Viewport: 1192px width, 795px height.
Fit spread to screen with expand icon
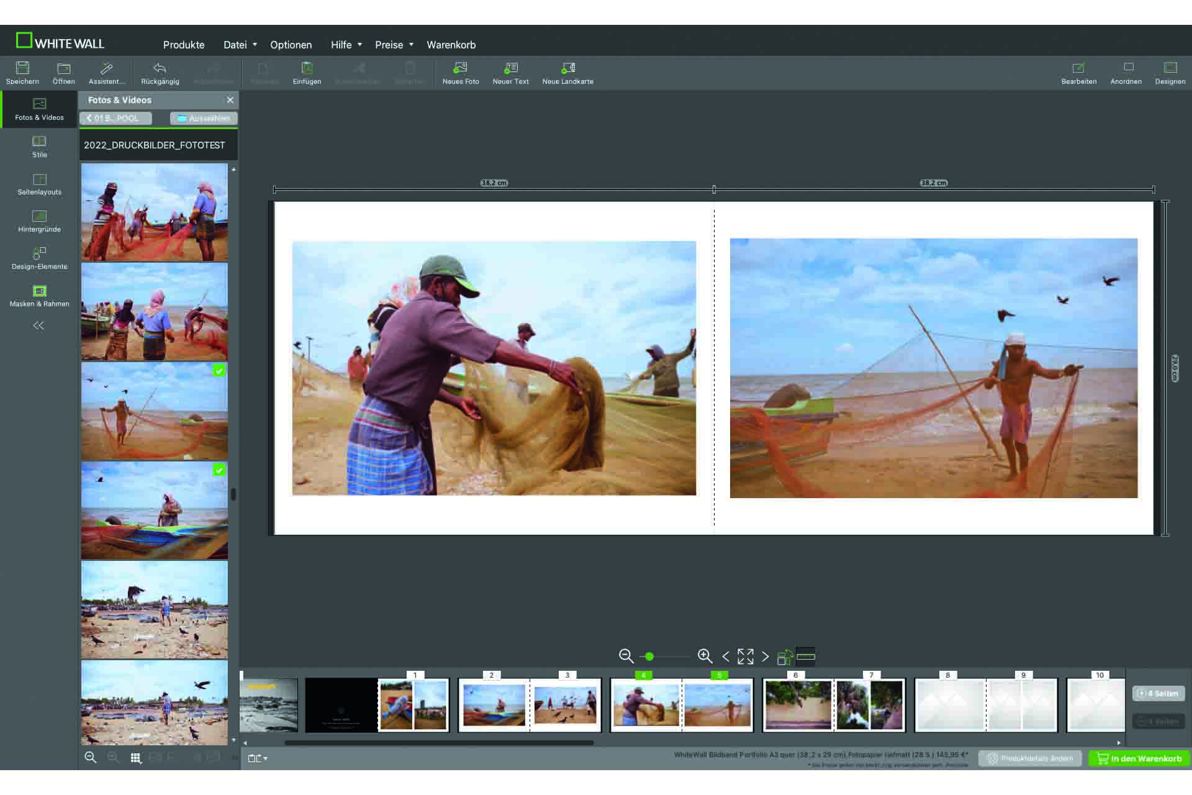[x=746, y=656]
